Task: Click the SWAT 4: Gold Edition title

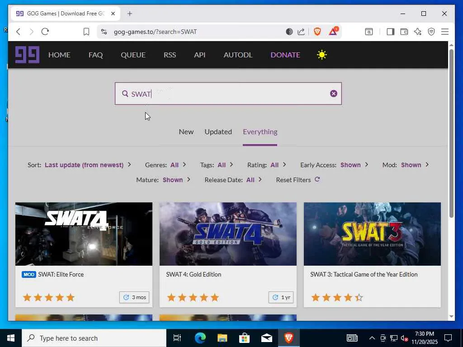Action: pos(194,274)
